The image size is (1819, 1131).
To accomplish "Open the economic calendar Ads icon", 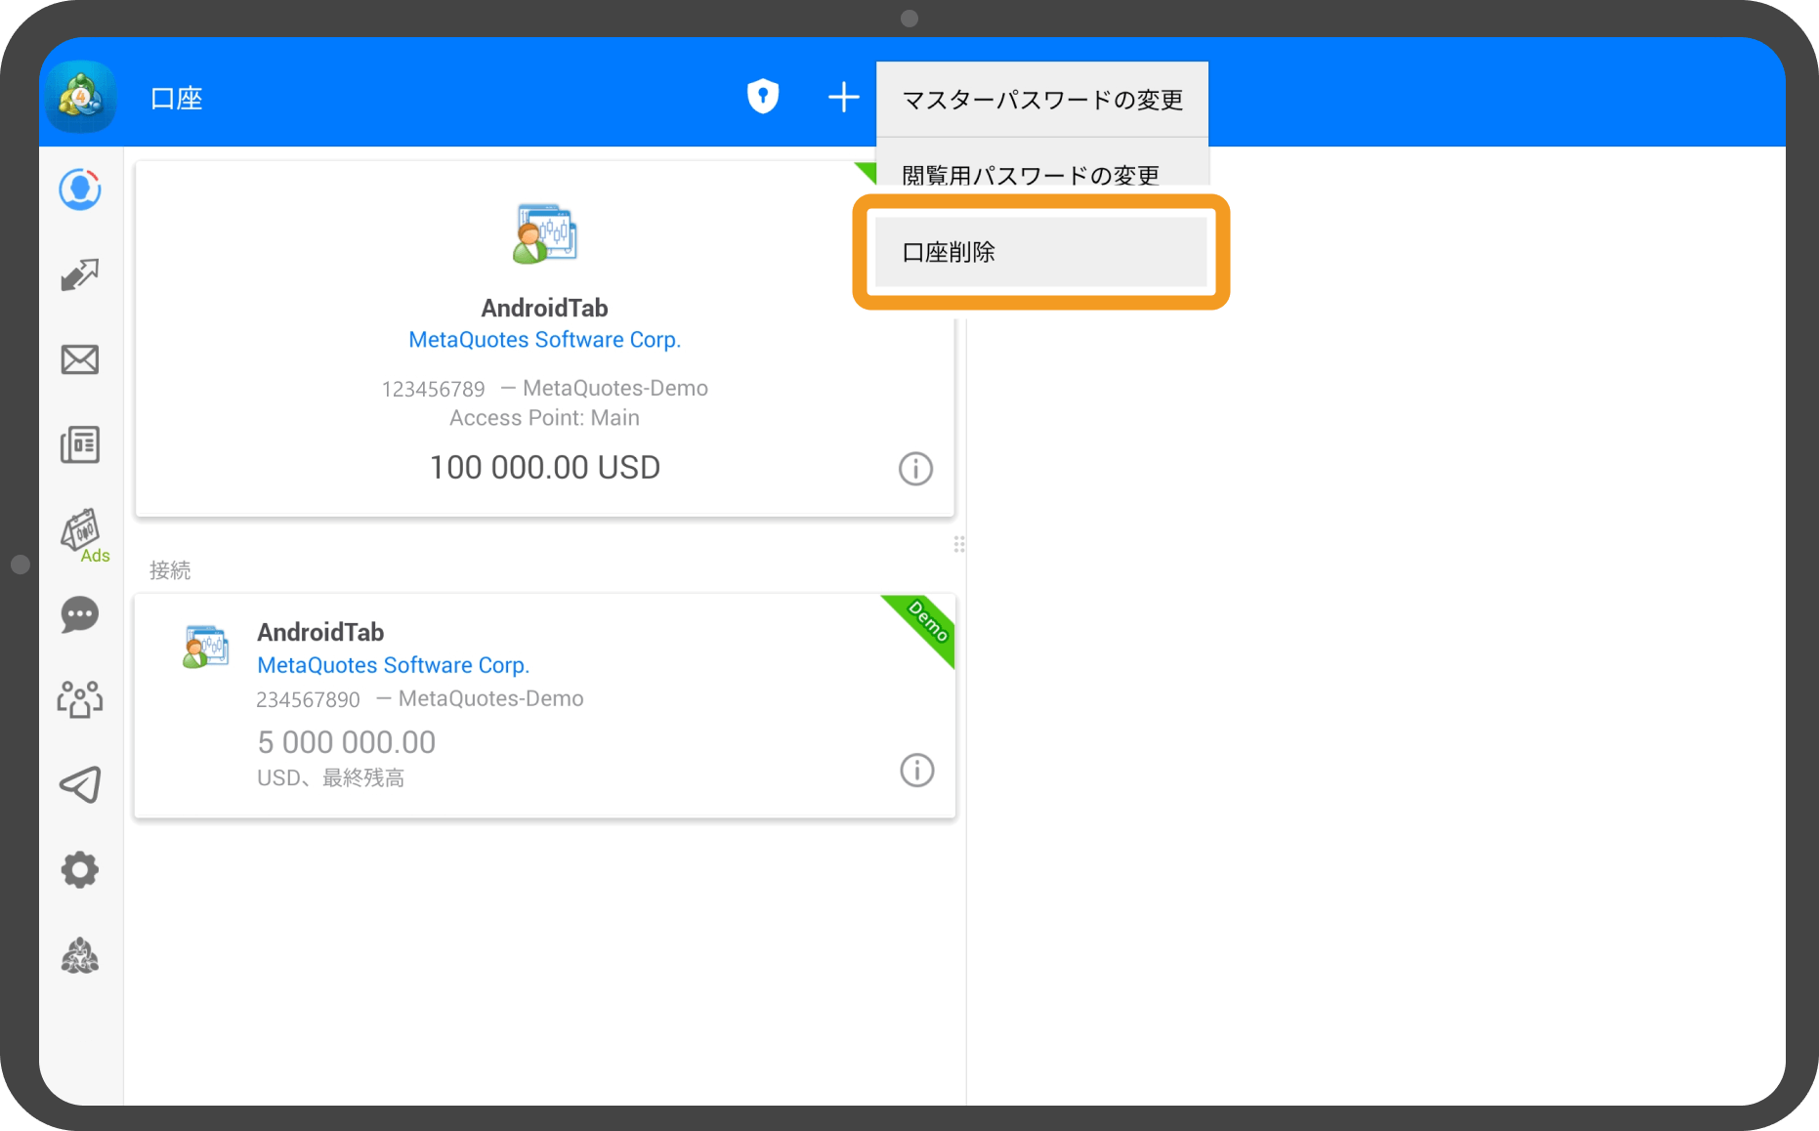I will (82, 533).
